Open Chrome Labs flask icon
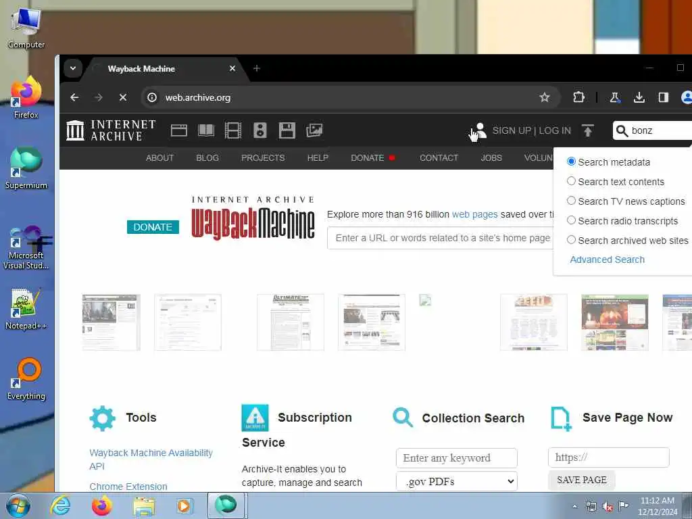 614,97
